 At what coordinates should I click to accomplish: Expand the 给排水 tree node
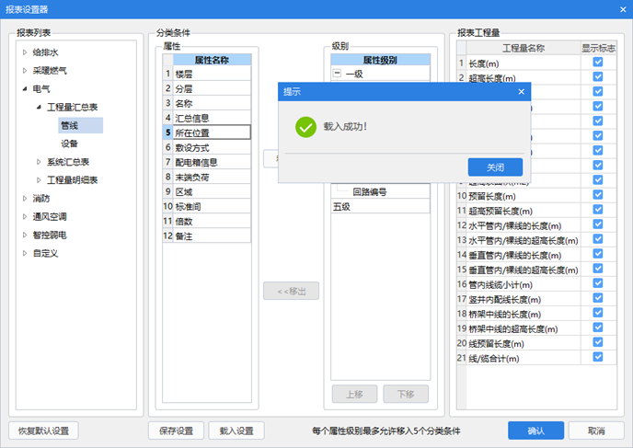pos(25,53)
